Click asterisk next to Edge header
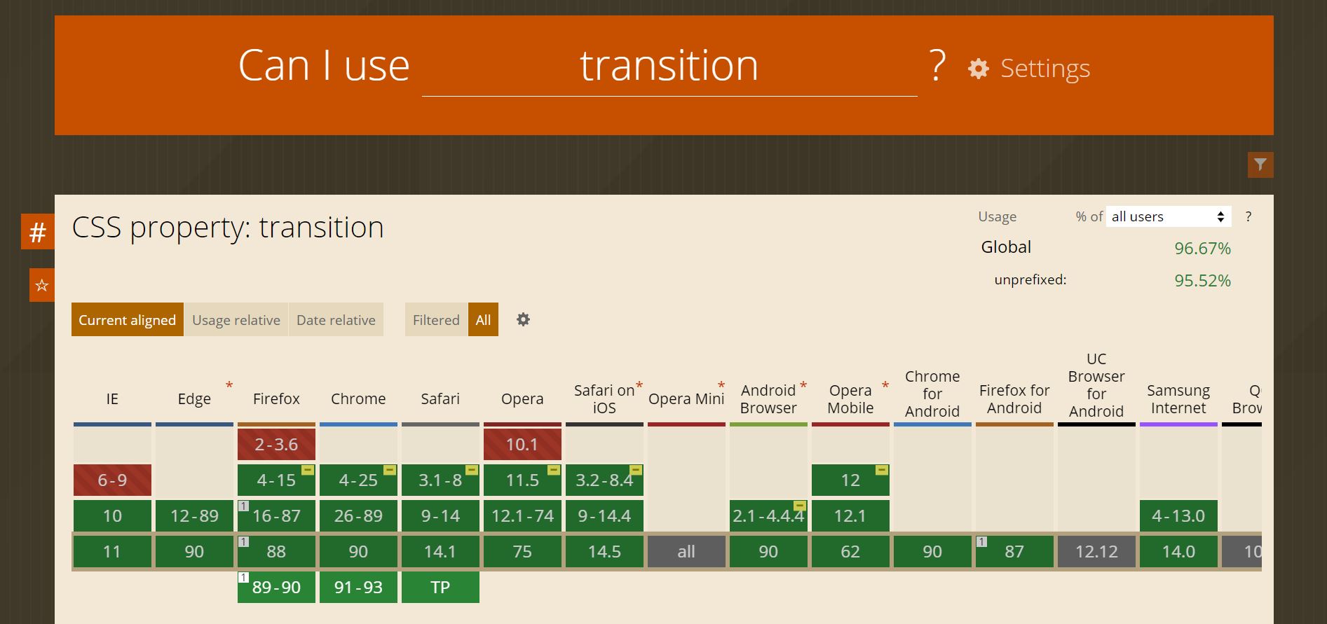 pos(229,386)
